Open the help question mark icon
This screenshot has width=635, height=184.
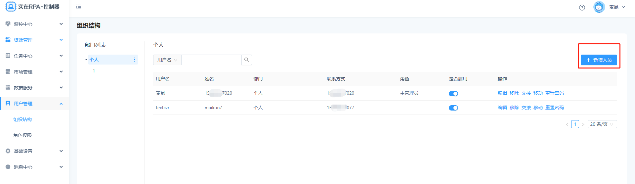click(582, 8)
